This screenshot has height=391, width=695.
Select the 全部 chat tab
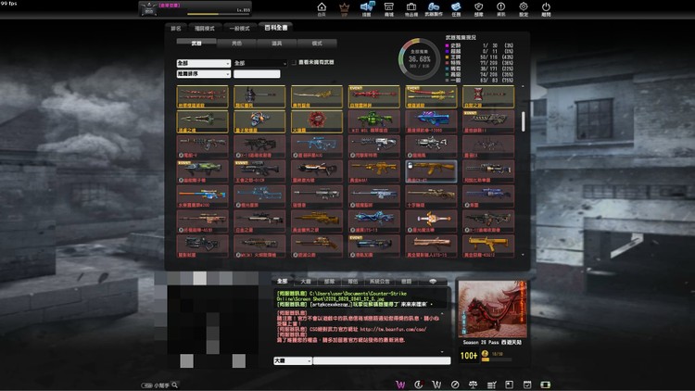click(x=283, y=282)
